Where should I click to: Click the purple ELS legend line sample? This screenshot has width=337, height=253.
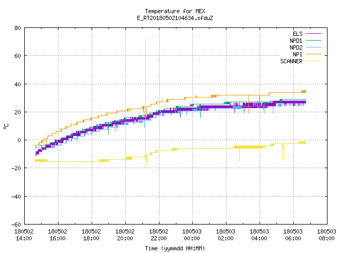[313, 34]
